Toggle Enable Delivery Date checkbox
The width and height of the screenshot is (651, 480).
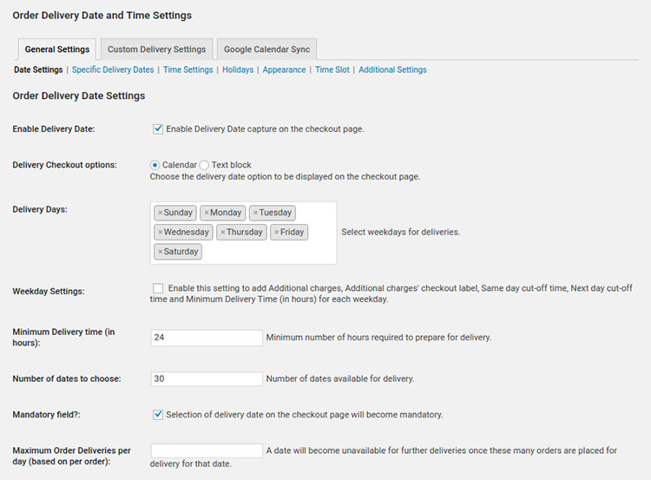click(x=158, y=129)
